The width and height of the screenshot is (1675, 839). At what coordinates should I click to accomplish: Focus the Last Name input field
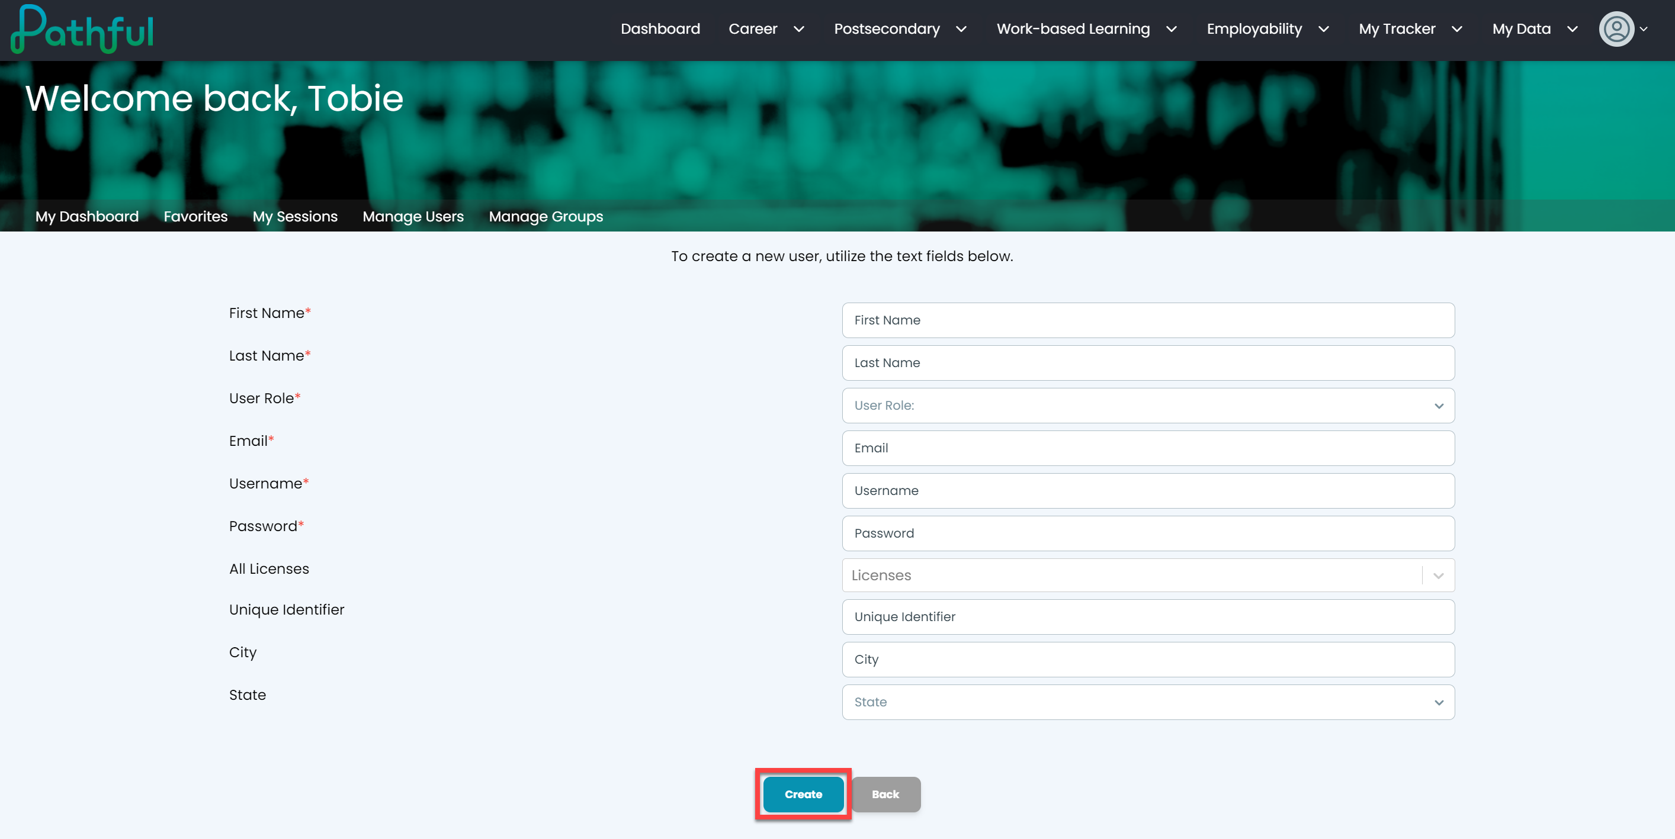pyautogui.click(x=1148, y=362)
